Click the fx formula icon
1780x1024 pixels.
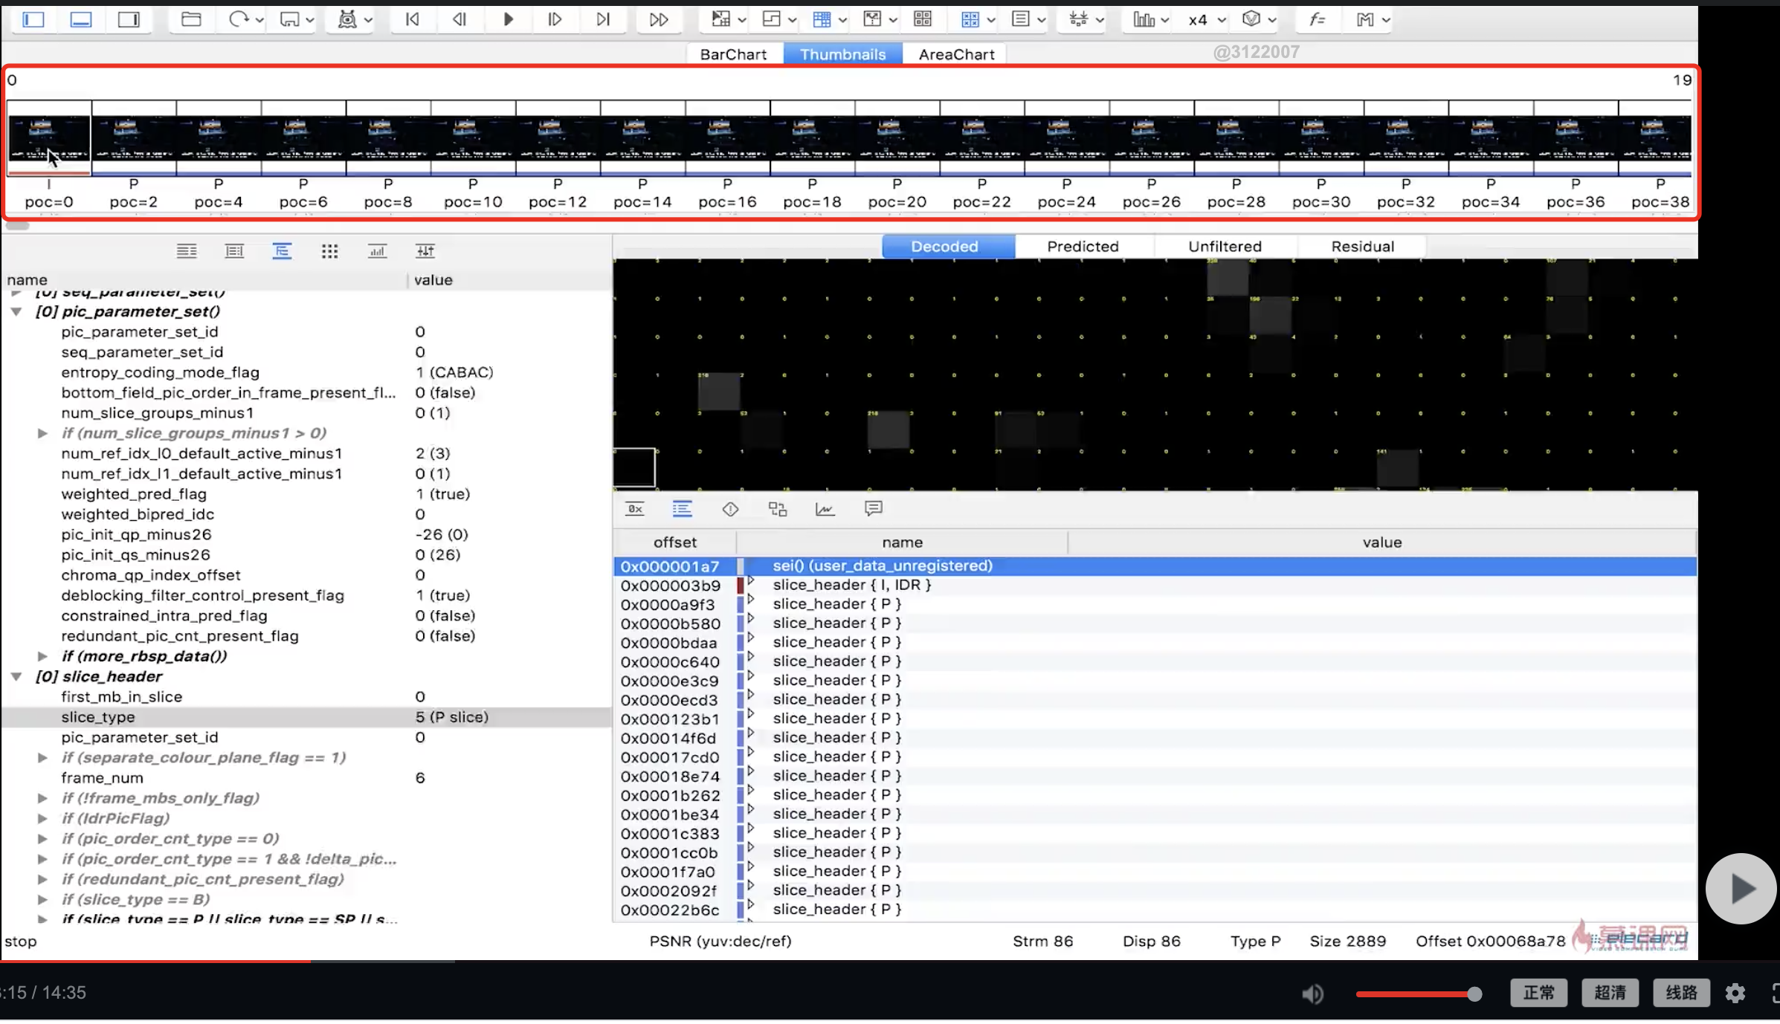click(1318, 19)
